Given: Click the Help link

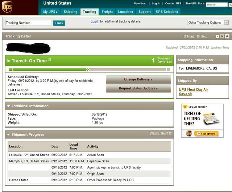Looking at the screenshot, I should pos(204,36).
